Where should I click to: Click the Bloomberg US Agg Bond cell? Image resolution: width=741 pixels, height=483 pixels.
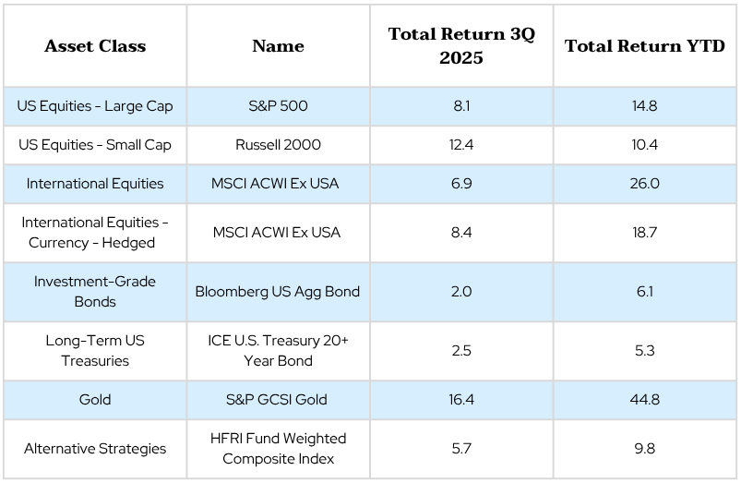278,291
